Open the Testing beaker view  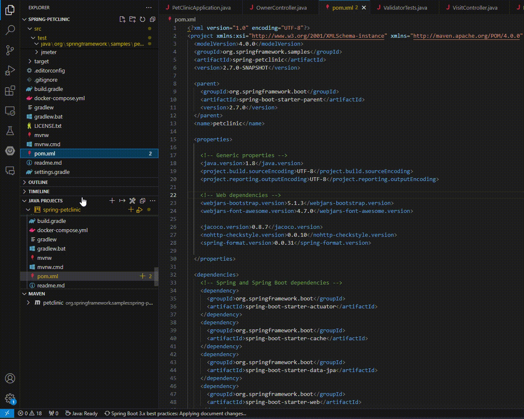pos(10,131)
